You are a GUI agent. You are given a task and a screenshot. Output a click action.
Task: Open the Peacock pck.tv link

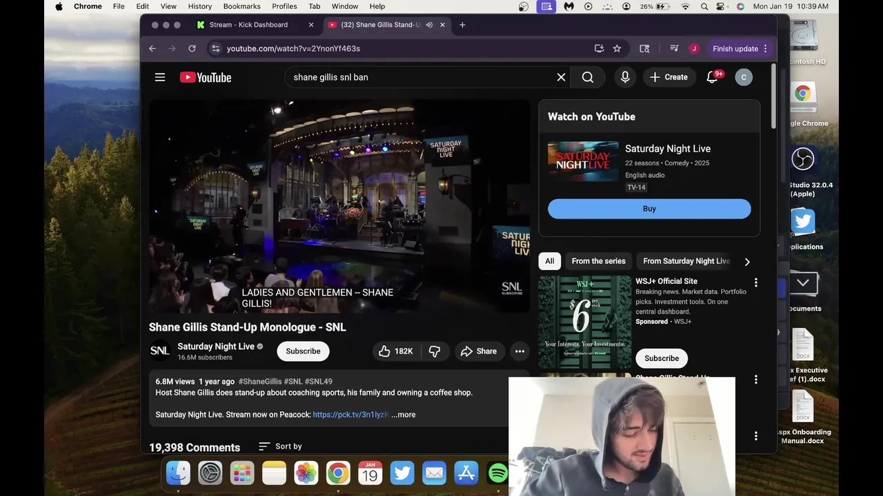pos(350,415)
